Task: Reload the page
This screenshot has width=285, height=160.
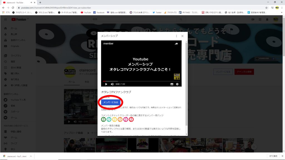Action: (13, 7)
